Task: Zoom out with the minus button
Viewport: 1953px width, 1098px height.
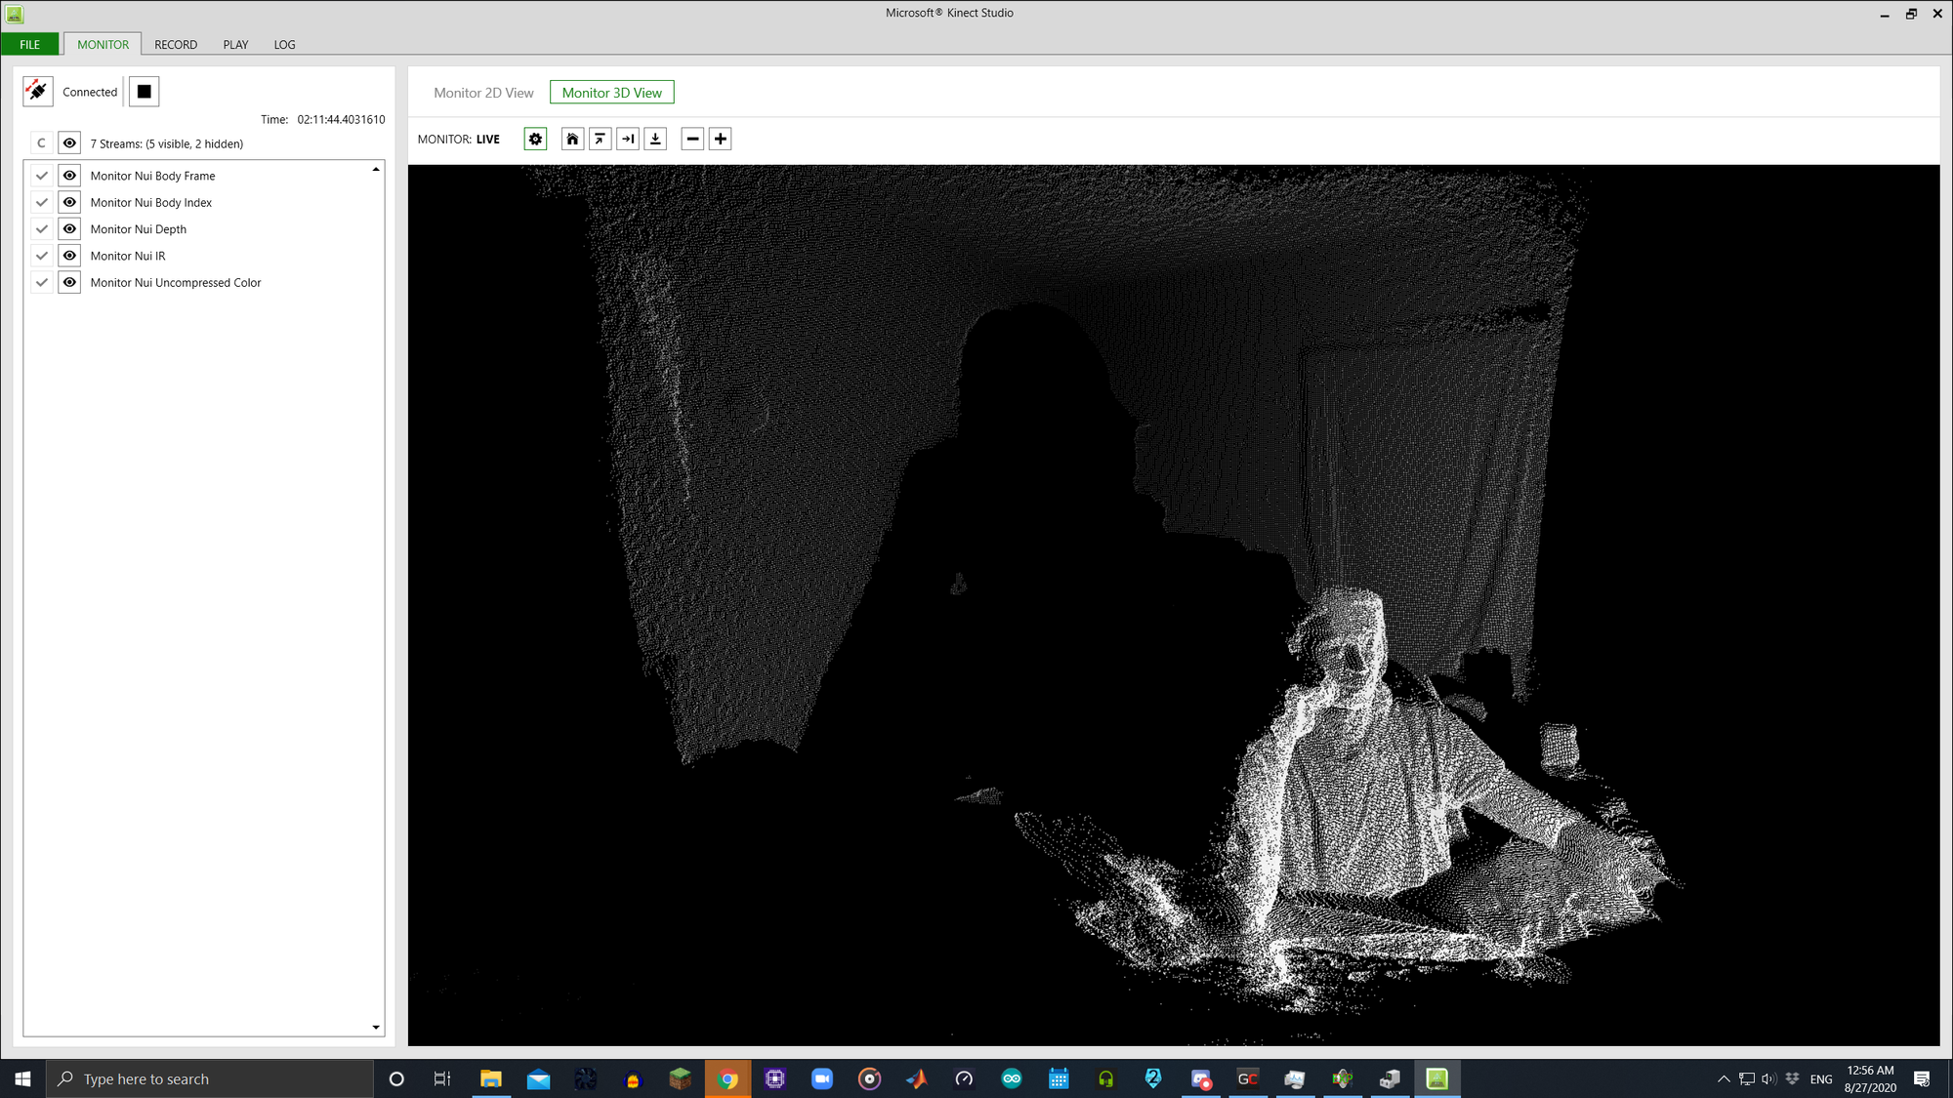Action: [692, 139]
